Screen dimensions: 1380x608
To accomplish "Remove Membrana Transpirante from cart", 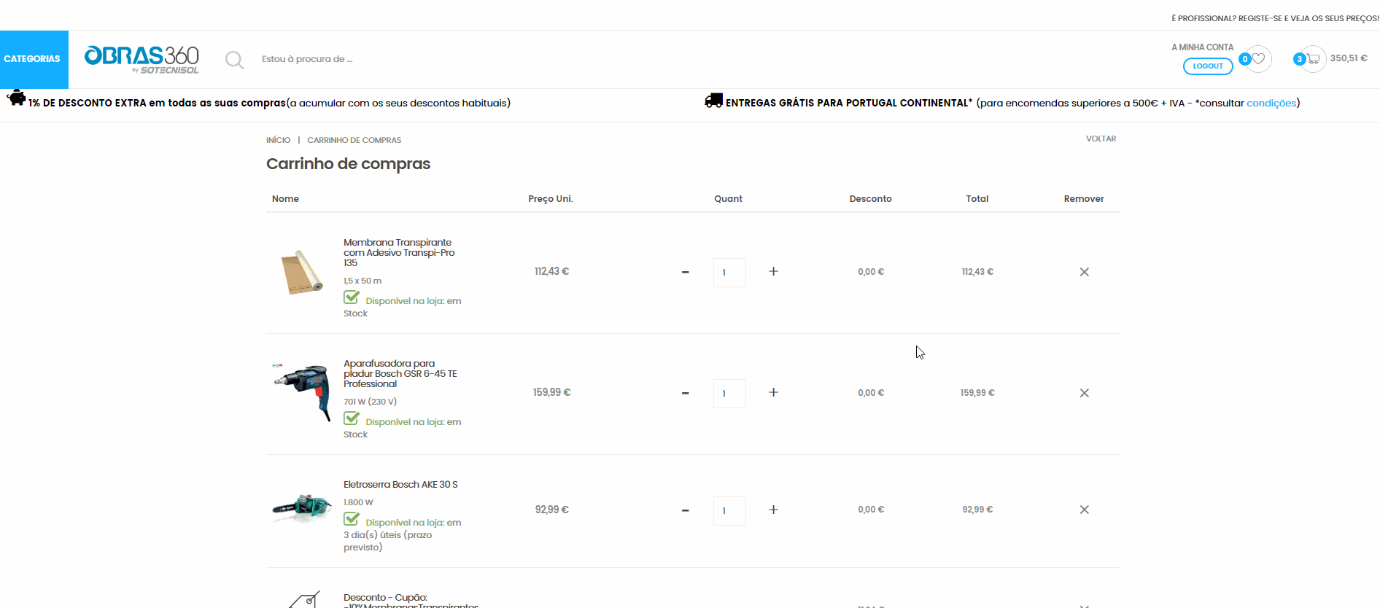I will point(1085,272).
